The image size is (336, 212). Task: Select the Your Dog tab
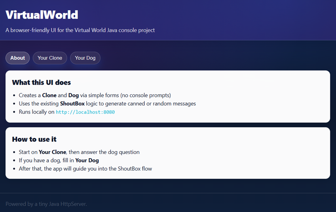pos(85,58)
